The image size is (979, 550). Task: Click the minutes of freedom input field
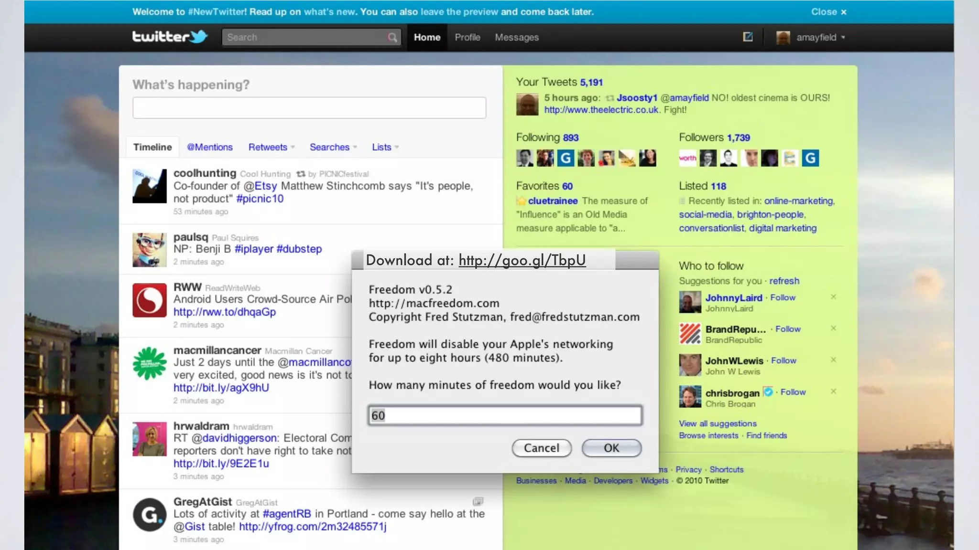[505, 415]
